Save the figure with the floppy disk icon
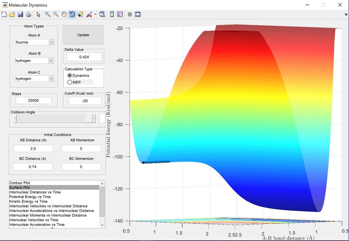This screenshot has height=241, width=349. click(20, 14)
